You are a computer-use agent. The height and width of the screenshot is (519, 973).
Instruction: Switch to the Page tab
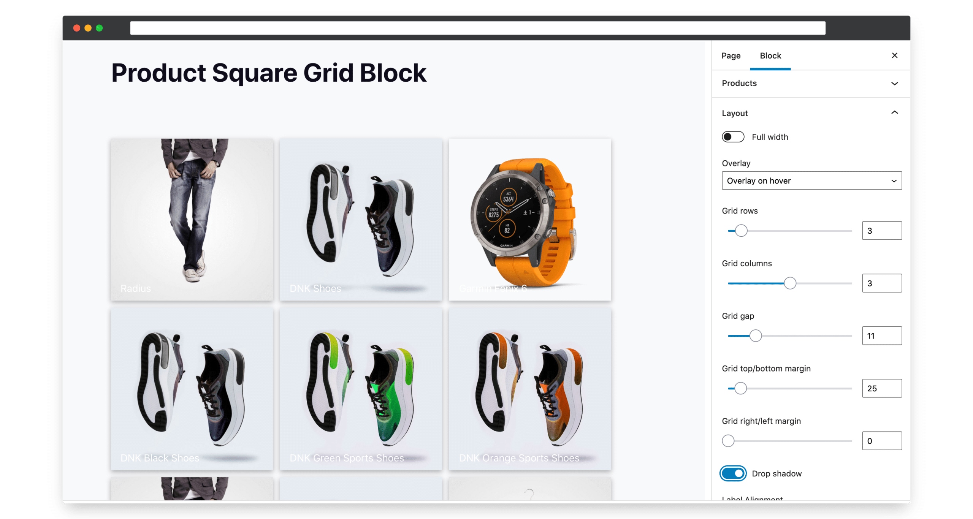click(x=731, y=55)
